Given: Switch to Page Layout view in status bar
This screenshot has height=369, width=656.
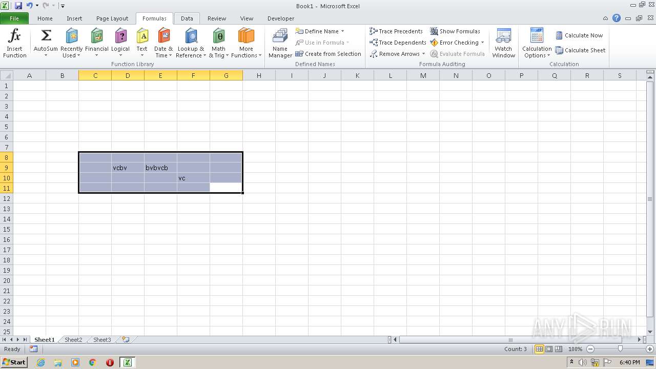Looking at the screenshot, I should (x=549, y=349).
